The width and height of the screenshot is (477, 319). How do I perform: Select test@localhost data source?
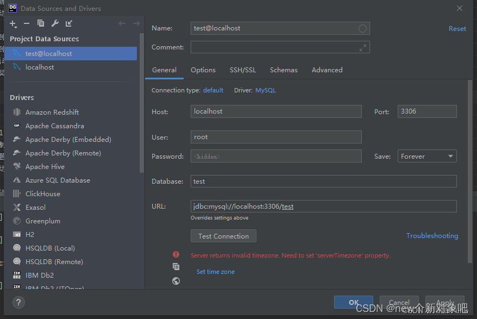coord(71,54)
